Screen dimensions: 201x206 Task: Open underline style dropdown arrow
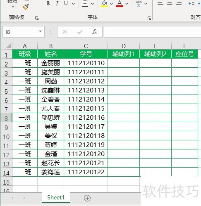click(74, 4)
